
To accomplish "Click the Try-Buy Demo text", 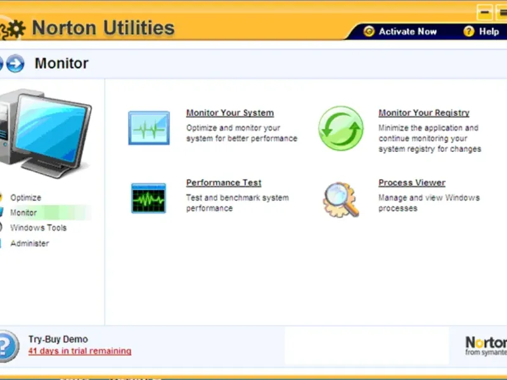I will [x=58, y=339].
